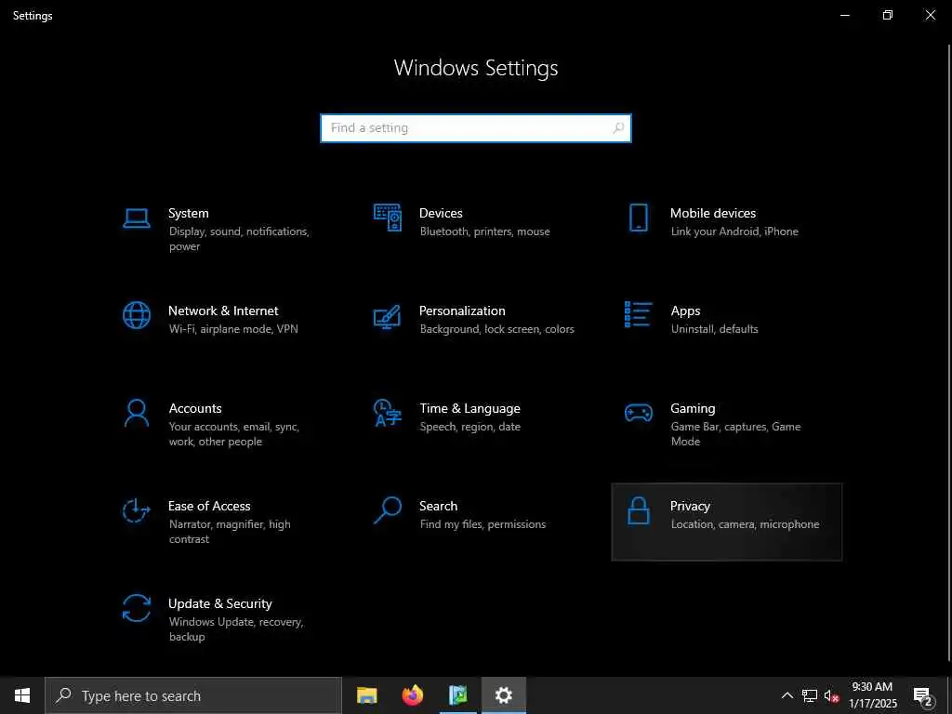Screen dimensions: 952x714
Task: Click the text "Wi-Fi, airplane mode, VPN"
Action: (233, 329)
